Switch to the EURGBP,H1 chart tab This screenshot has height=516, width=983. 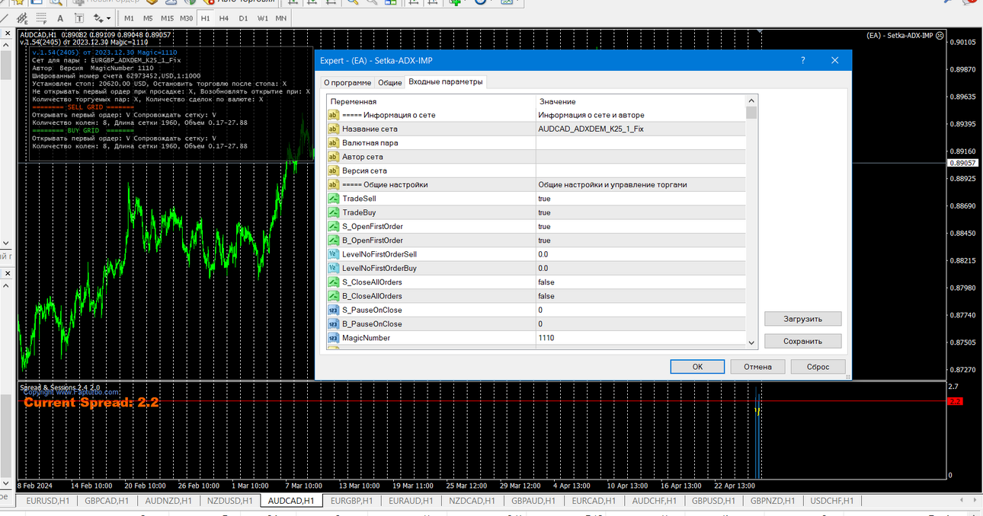[352, 501]
